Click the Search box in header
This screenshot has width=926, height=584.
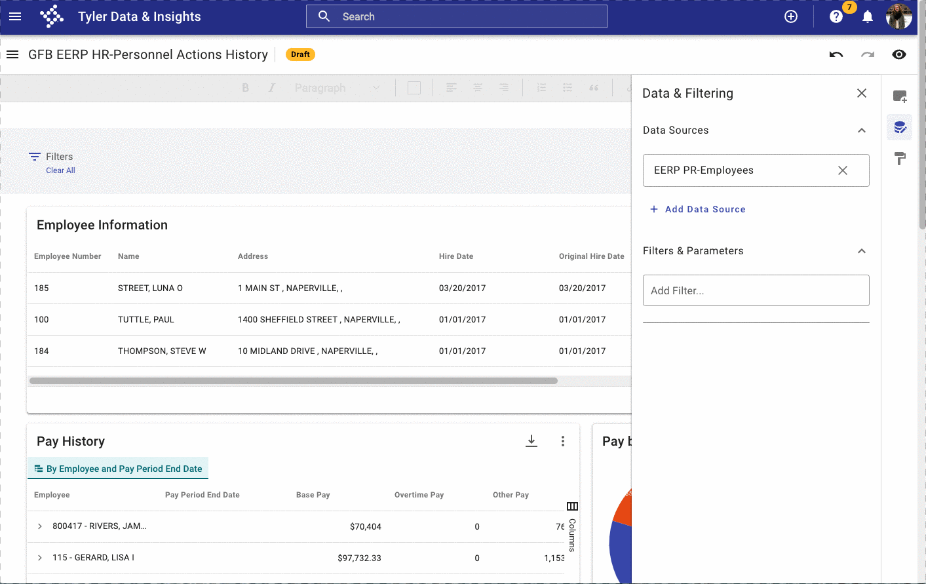(x=457, y=16)
